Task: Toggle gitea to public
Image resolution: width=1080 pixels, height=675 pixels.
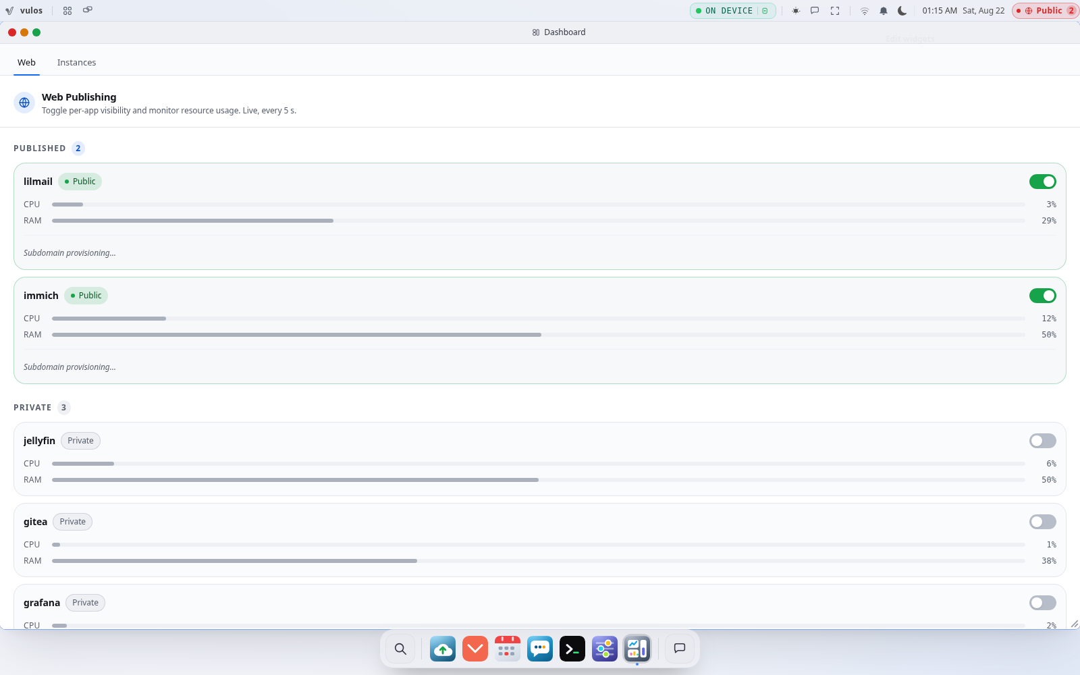Action: [1043, 522]
